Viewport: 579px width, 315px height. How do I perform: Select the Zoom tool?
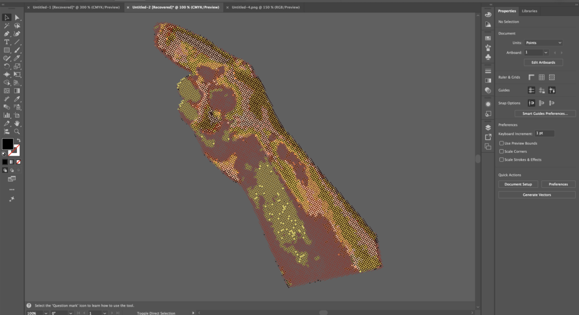18,131
